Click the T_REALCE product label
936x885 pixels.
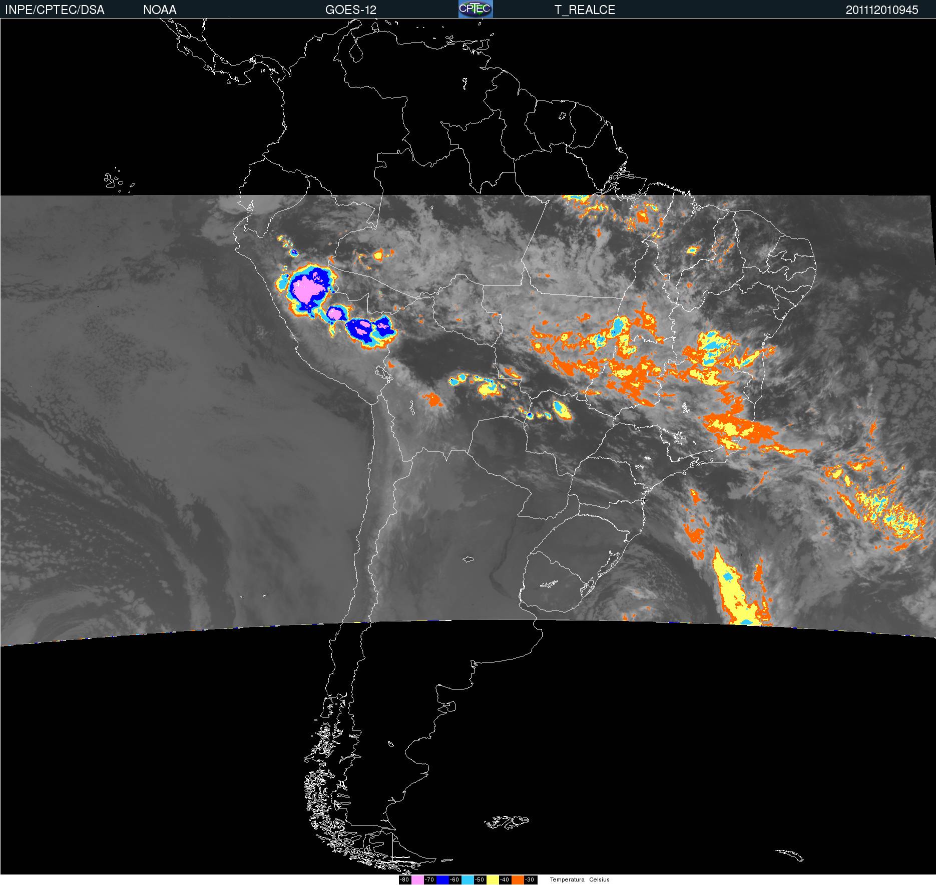tap(585, 9)
